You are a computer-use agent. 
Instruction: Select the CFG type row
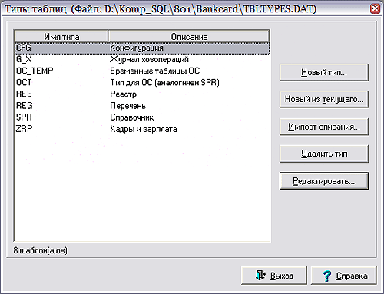tap(142, 48)
